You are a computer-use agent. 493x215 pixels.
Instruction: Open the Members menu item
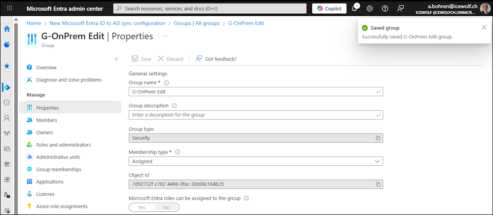[x=46, y=120]
